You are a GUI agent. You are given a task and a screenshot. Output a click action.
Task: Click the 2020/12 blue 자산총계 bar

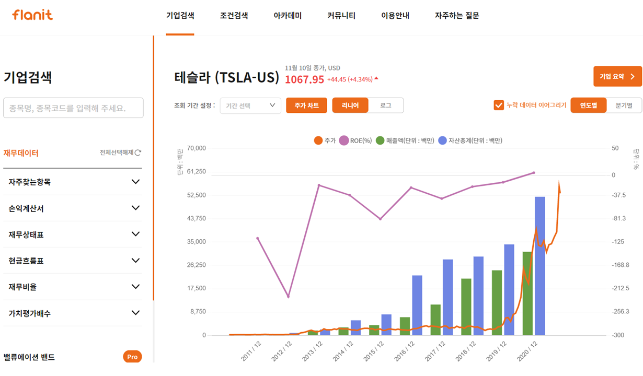[539, 266]
